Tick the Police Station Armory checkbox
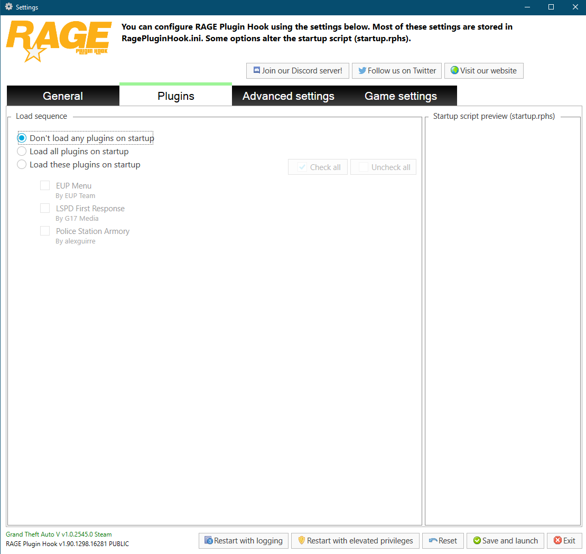Viewport: 586px width, 554px height. 45,231
